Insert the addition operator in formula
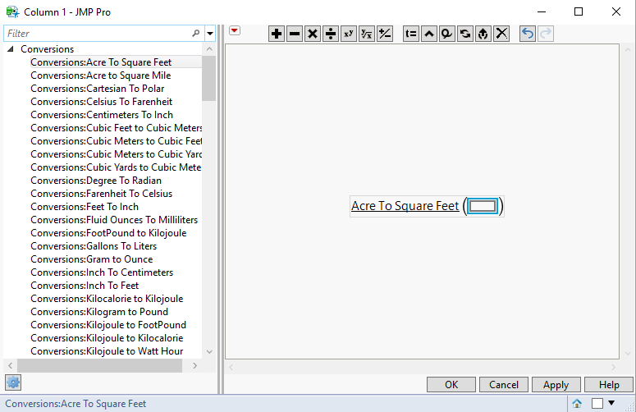Image resolution: width=636 pixels, height=412 pixels. click(x=277, y=34)
